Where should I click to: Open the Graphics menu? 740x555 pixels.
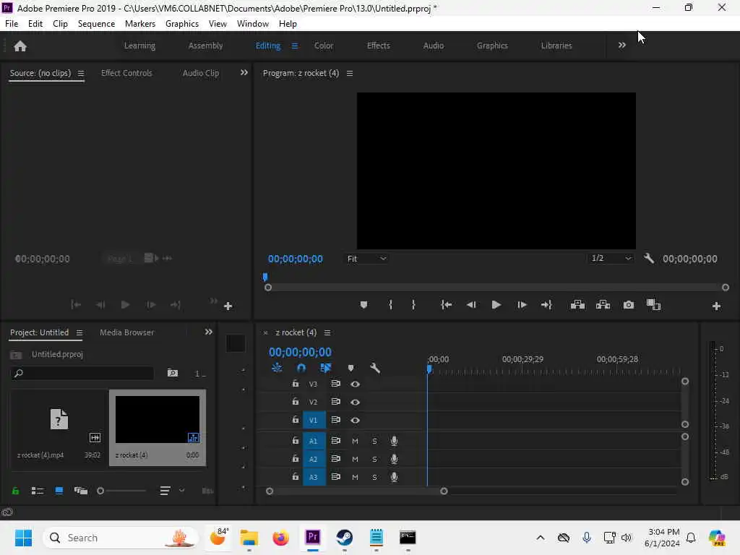click(x=181, y=24)
